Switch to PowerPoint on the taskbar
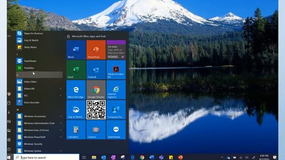Image resolution: width=285 pixels, height=160 pixels. (x=180, y=157)
